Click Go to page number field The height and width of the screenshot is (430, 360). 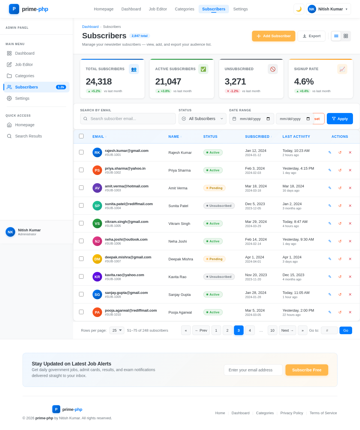(x=329, y=330)
